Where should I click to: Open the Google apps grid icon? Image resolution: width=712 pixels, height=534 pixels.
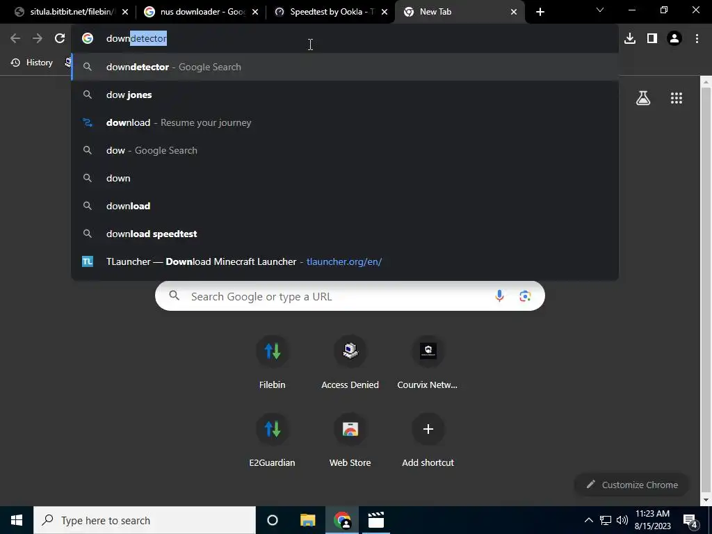click(x=677, y=97)
